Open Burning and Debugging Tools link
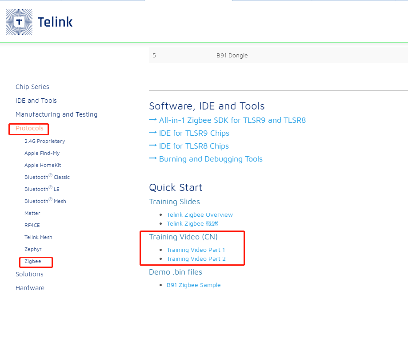The height and width of the screenshot is (340, 408). 211,159
